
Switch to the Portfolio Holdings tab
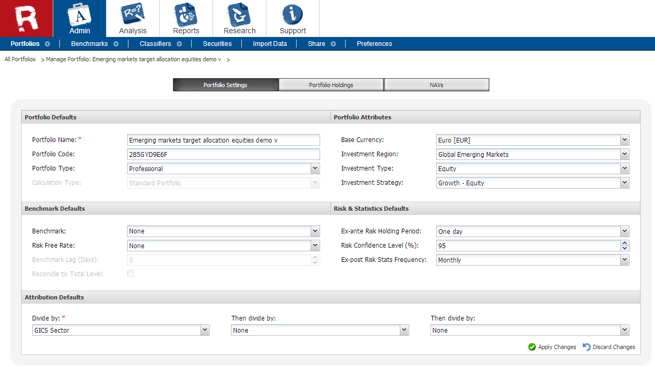331,85
